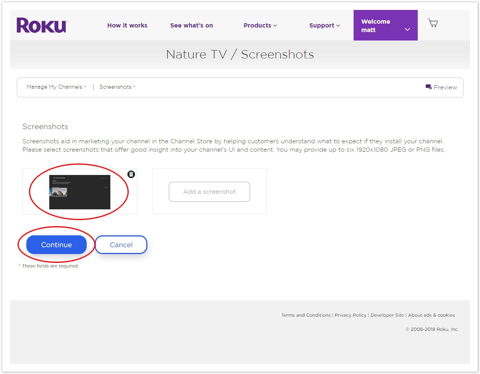Click the Continue button
Viewport: 480px width, 374px height.
pyautogui.click(x=57, y=245)
